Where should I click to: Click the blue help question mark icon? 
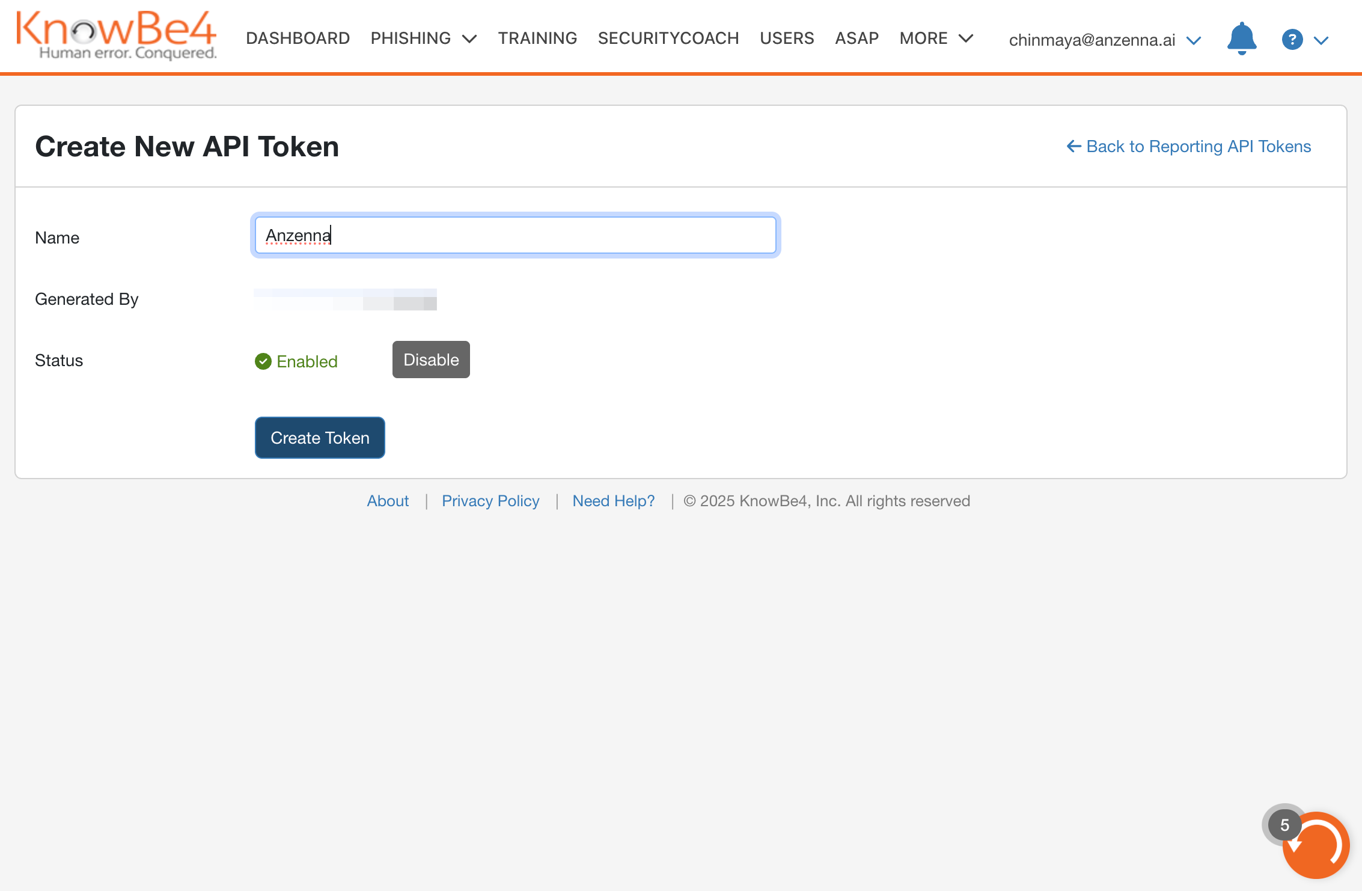1292,40
